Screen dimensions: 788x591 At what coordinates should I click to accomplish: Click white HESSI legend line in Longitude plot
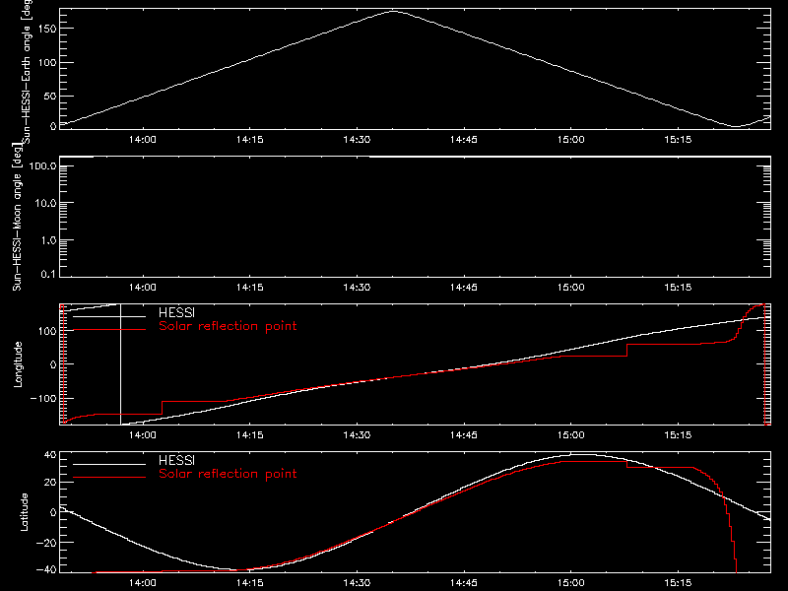(109, 316)
